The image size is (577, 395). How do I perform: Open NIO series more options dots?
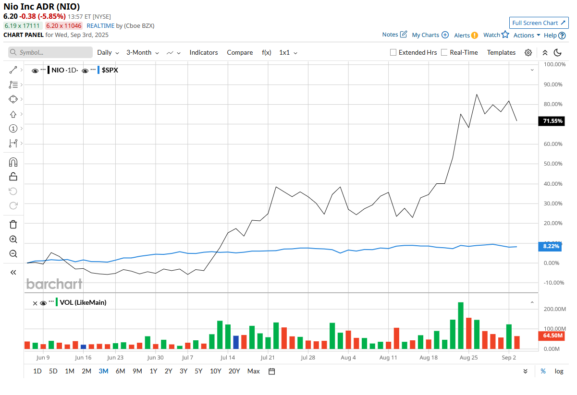(x=43, y=70)
